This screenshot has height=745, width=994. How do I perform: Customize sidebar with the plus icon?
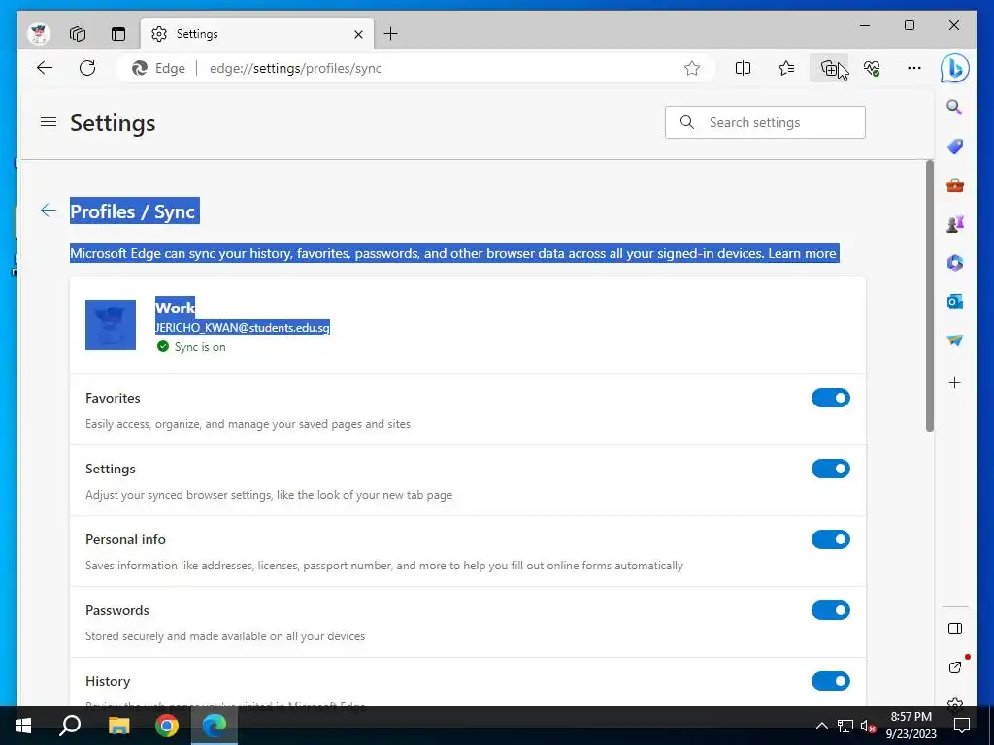coord(955,382)
